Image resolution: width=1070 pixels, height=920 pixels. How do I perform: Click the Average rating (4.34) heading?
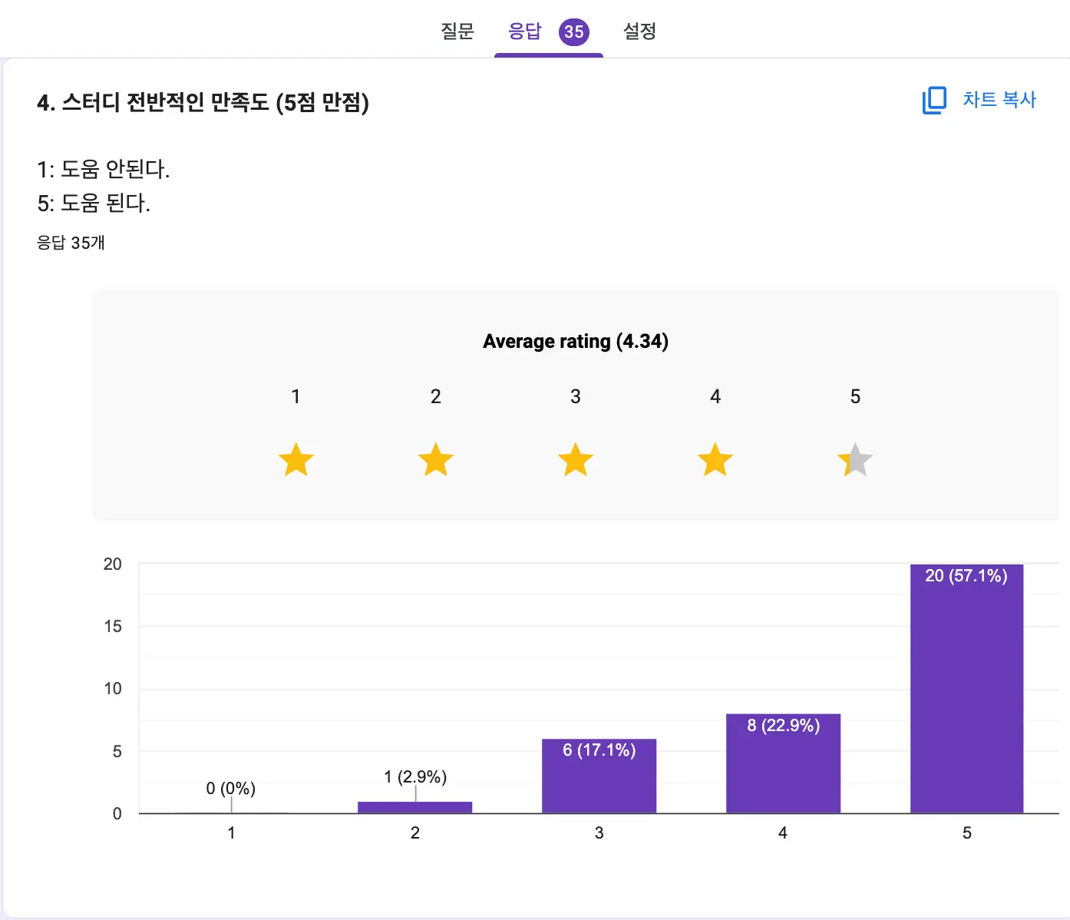576,341
